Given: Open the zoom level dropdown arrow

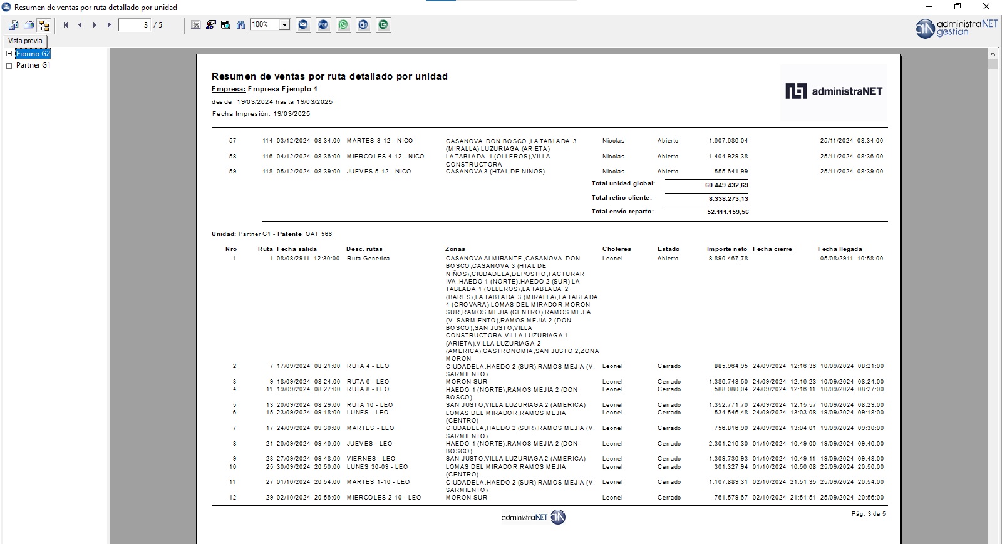Looking at the screenshot, I should [x=284, y=25].
